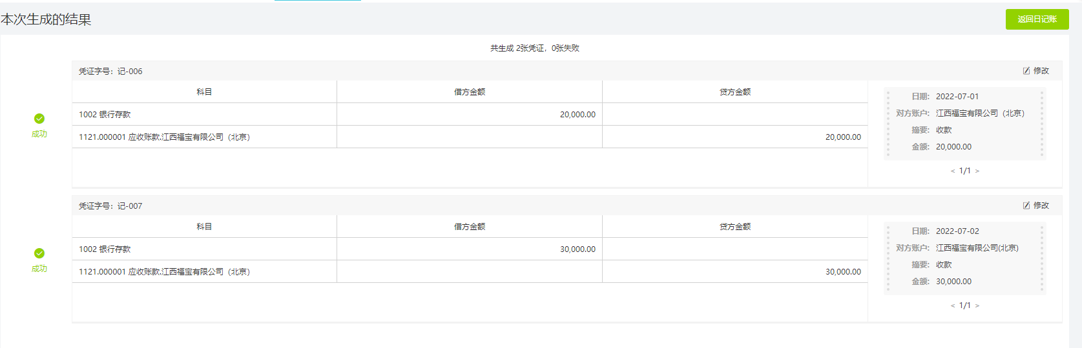Click the green success checkmark beside voucher 记-006
Image resolution: width=1082 pixels, height=348 pixels.
[39, 119]
